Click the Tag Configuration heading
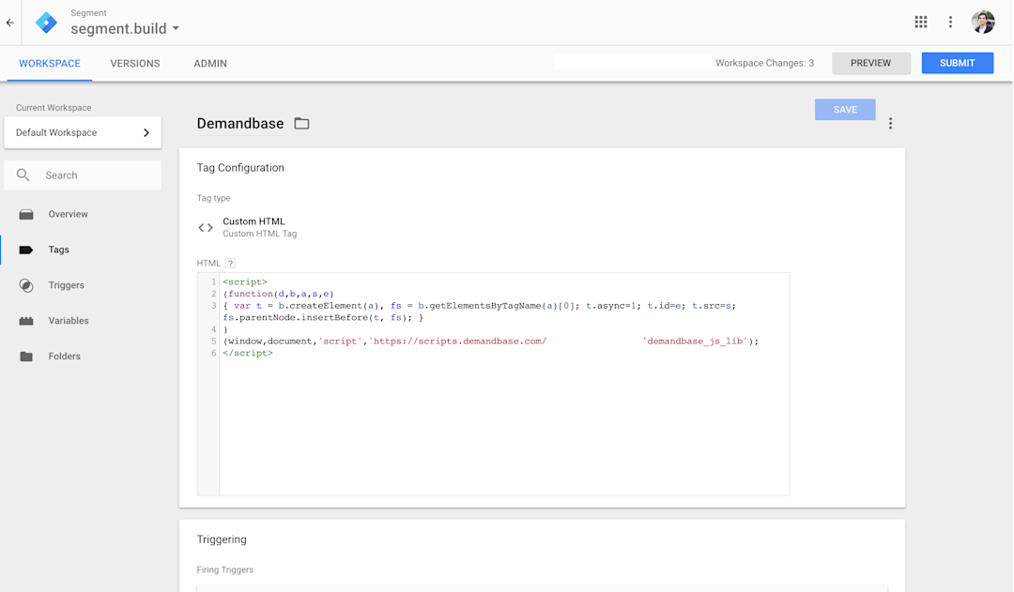Viewport: 1014px width, 592px height. pos(240,168)
